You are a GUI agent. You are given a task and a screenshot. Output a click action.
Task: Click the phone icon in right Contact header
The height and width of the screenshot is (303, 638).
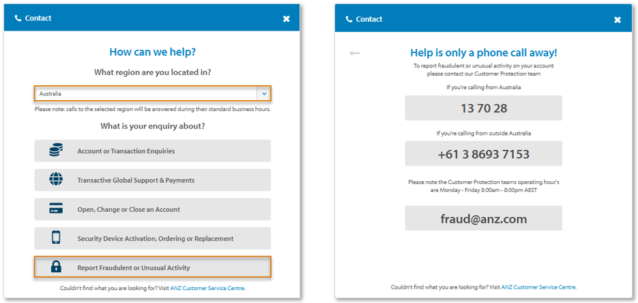pyautogui.click(x=349, y=20)
